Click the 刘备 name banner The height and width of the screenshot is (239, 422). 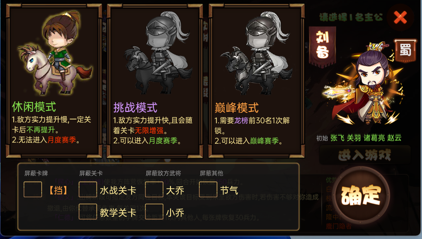pyautogui.click(x=323, y=46)
